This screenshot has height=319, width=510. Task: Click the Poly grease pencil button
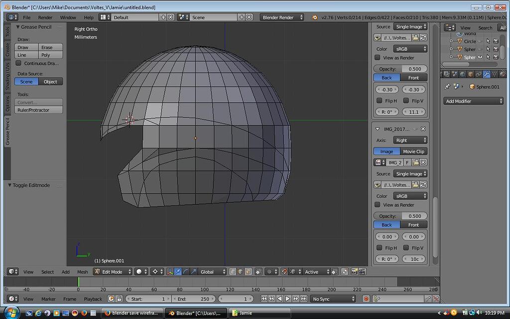[x=50, y=55]
